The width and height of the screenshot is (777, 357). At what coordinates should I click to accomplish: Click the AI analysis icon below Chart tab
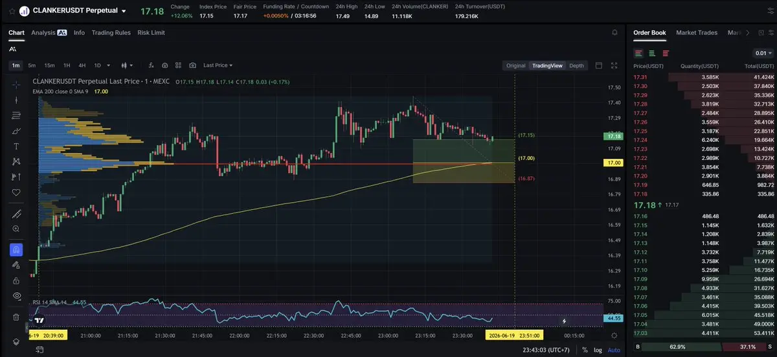(x=13, y=49)
